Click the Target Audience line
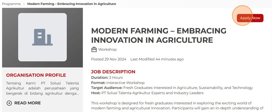This screenshot has width=272, height=112. click(172, 88)
